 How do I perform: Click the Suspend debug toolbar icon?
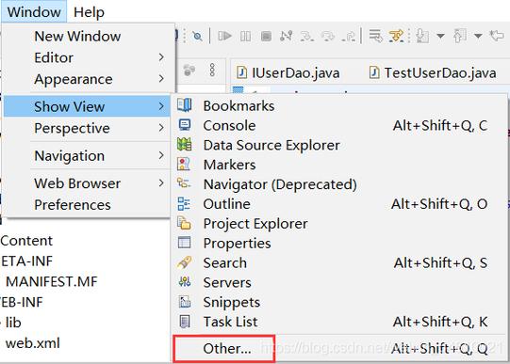pyautogui.click(x=245, y=36)
